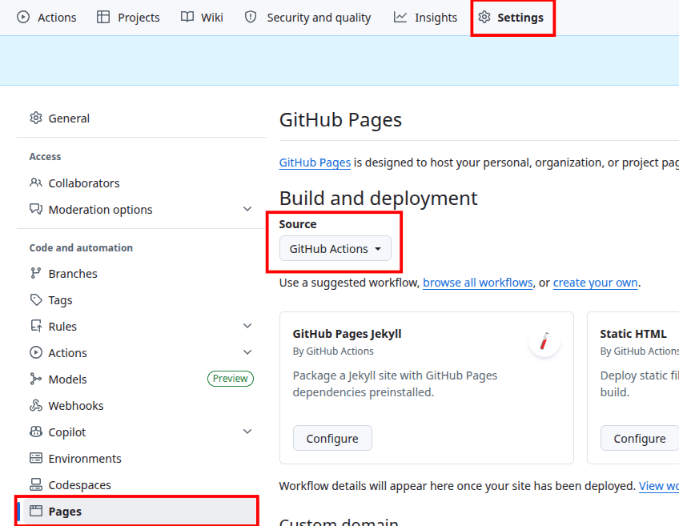679x526 pixels.
Task: Configure the Static HTML workflow
Action: [x=640, y=438]
